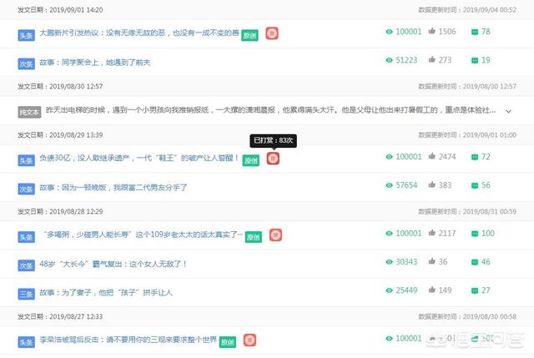Image resolution: width=534 pixels, height=358 pixels.
Task: Click the 原创 badge on the 多喝粥 article
Action: point(253,237)
